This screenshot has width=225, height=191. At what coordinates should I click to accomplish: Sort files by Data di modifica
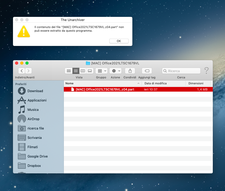click(163, 83)
